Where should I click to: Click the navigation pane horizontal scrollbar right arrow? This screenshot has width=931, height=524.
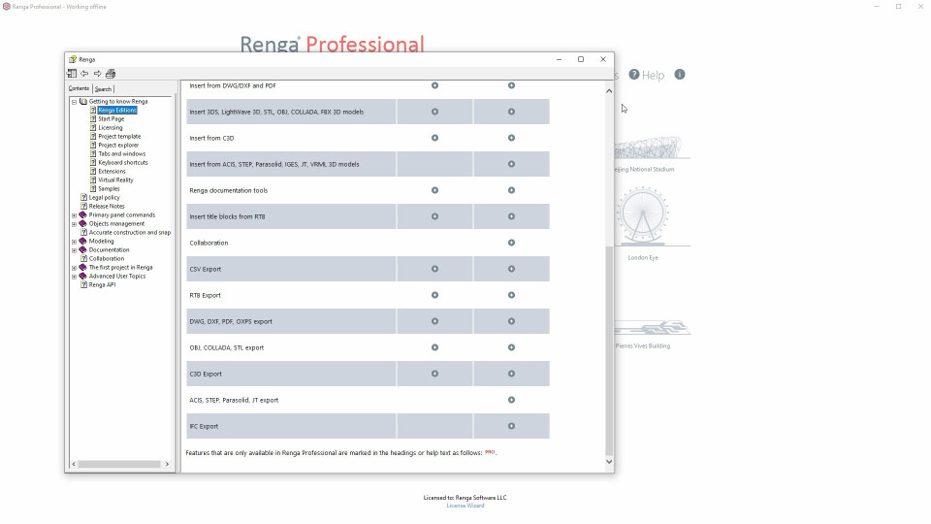click(x=168, y=465)
